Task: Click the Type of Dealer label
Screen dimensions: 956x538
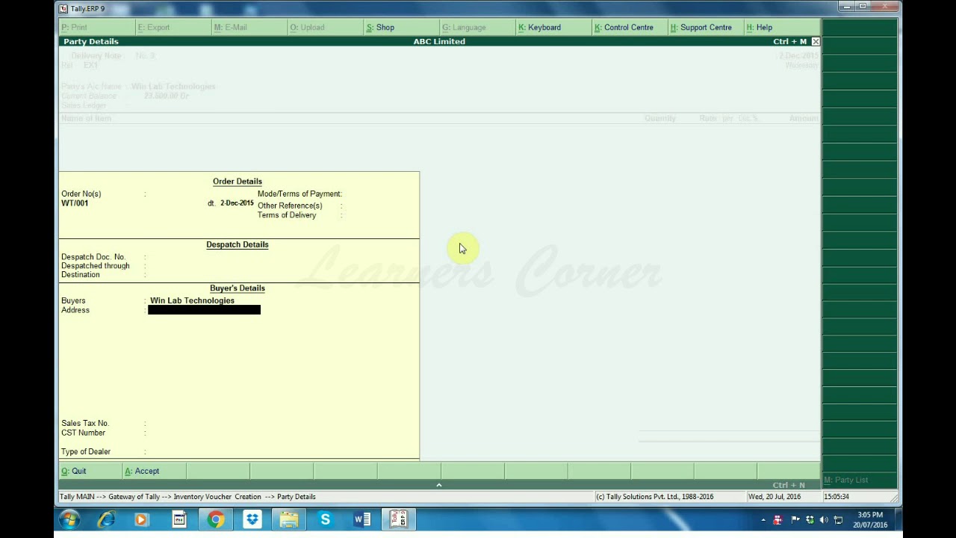Action: click(x=86, y=452)
